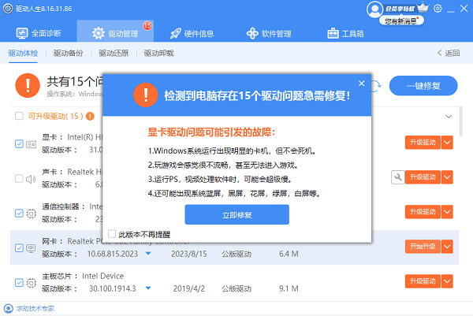Screen dimensions: 473x316
Task: Toggle the 可升级驱动 select-all checkbox
Action: pos(20,117)
